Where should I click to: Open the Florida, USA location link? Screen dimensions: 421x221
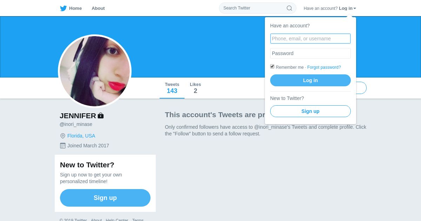81,136
